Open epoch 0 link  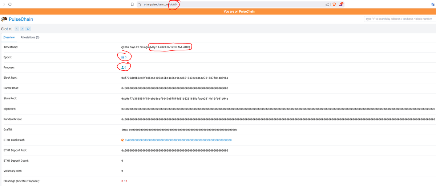(124, 57)
